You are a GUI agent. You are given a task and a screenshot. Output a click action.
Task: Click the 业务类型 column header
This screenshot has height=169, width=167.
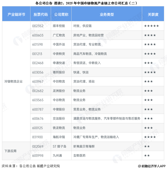tap(107, 14)
